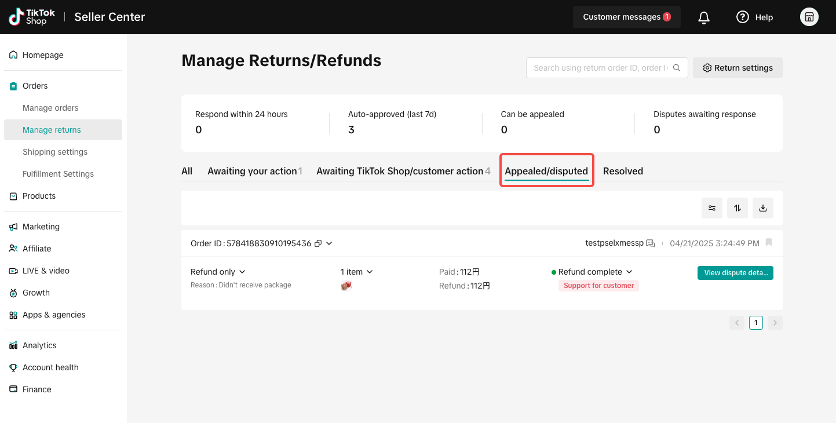Viewport: 836px width, 423px height.
Task: Expand the order ID chevron
Action: (x=329, y=243)
